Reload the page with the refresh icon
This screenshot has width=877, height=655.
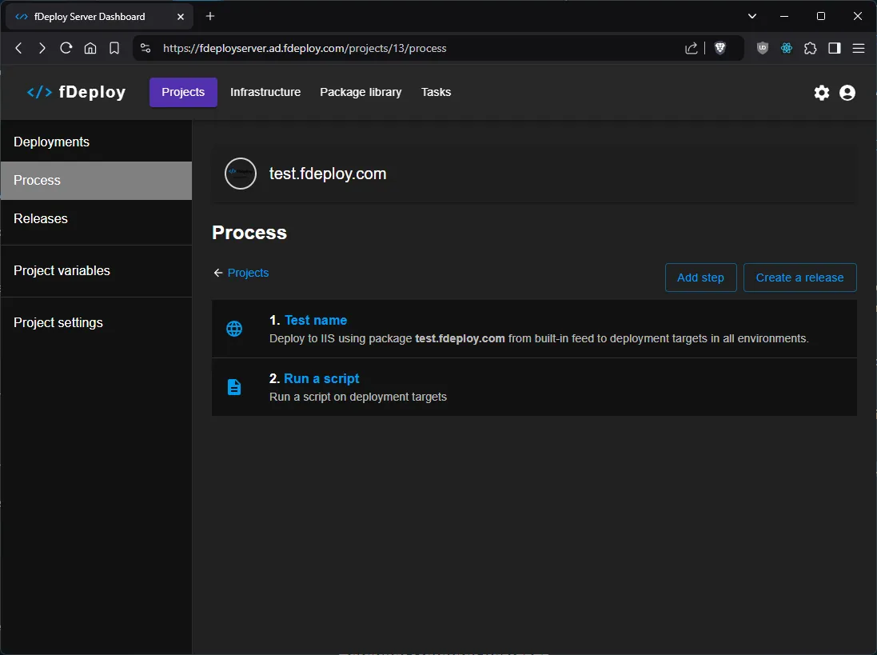[x=66, y=48]
